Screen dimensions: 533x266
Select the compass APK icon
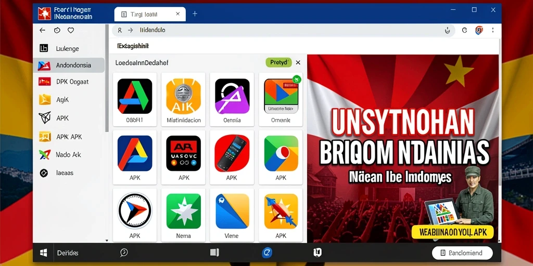pos(135,210)
